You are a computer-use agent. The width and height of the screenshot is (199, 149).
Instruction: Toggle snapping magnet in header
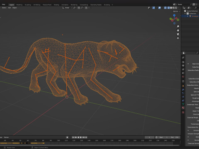pos(79,8)
